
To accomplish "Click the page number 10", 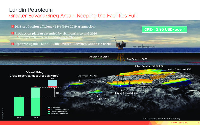I will [198, 123].
